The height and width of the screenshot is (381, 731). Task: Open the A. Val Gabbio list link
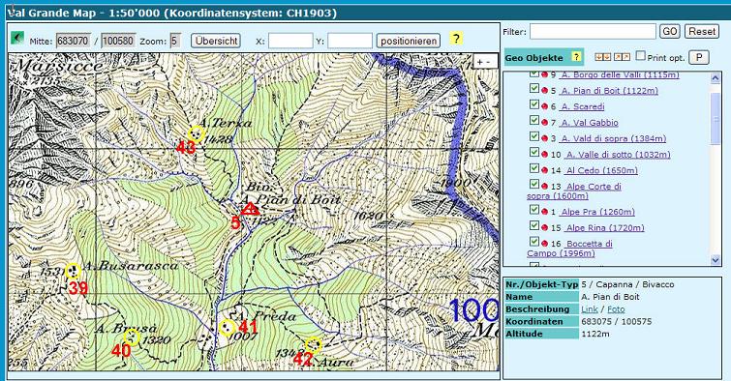coord(589,123)
